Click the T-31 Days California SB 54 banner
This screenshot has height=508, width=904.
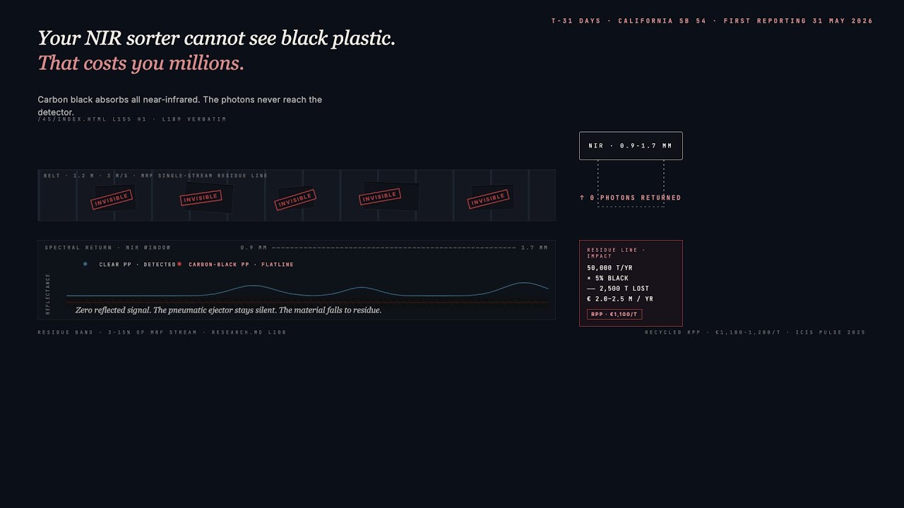point(712,21)
